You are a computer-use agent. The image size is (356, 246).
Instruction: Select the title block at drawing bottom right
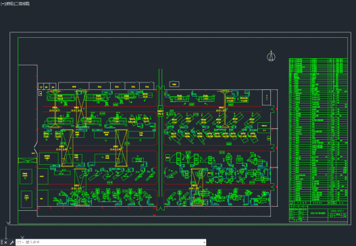click(318, 213)
